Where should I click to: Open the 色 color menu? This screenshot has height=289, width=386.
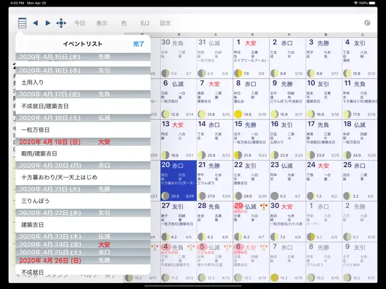click(x=124, y=23)
